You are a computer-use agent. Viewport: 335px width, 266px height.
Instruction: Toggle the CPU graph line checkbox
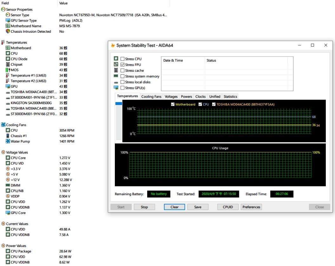200,104
